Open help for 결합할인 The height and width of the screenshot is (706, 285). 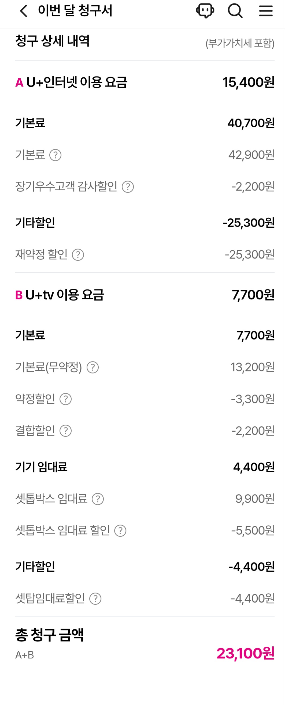[66, 431]
